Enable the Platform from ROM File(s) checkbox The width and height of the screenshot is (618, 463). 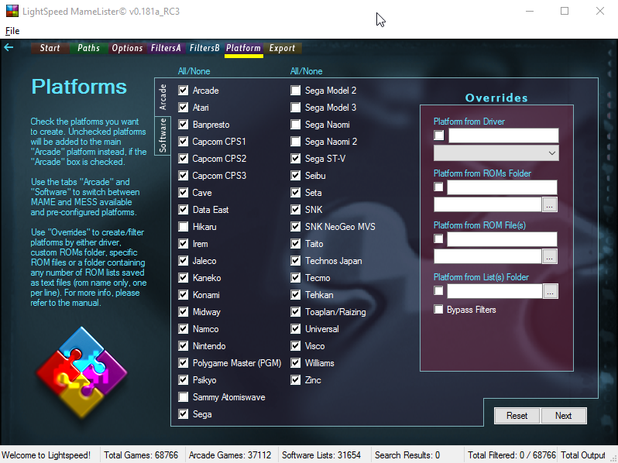pos(438,238)
